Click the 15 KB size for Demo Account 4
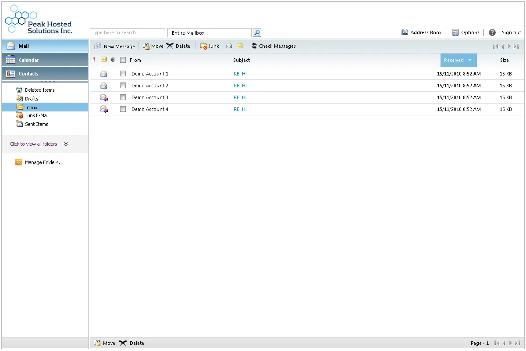This screenshot has height=351, width=526. click(506, 109)
